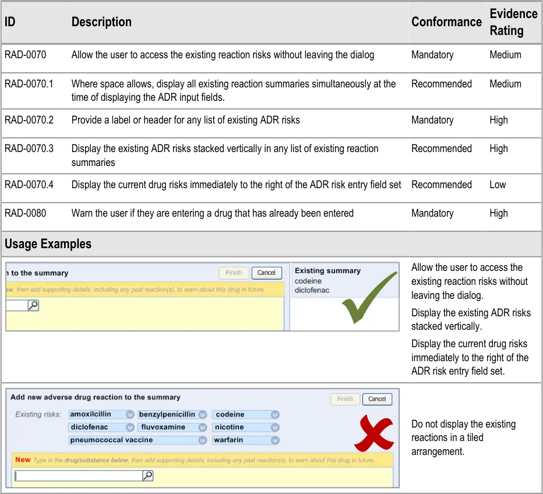Select codeine in the Existing summary list
This screenshot has width=543, height=494.
click(308, 281)
